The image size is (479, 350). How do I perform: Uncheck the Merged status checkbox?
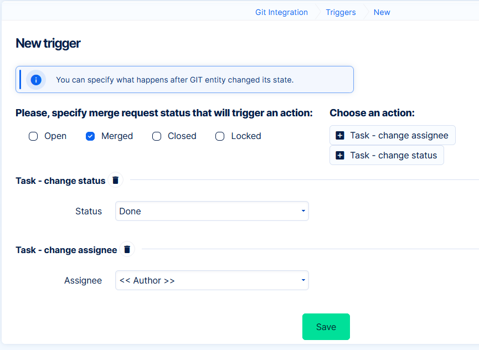(x=90, y=136)
